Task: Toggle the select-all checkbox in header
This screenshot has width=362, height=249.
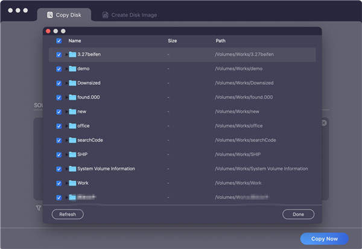Action: pyautogui.click(x=59, y=41)
